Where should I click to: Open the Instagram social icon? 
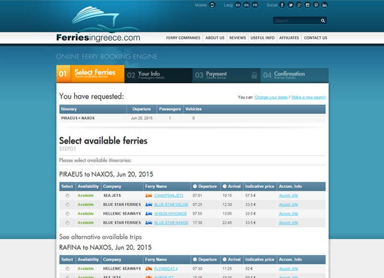tap(308, 5)
